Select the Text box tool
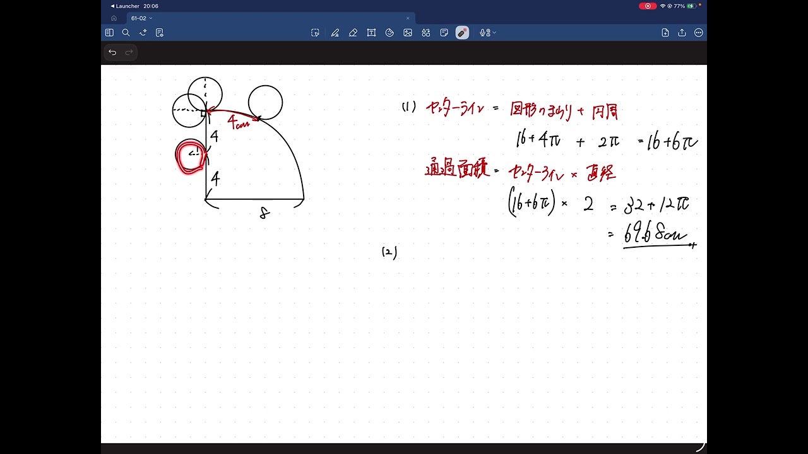The image size is (808, 454). [x=371, y=33]
